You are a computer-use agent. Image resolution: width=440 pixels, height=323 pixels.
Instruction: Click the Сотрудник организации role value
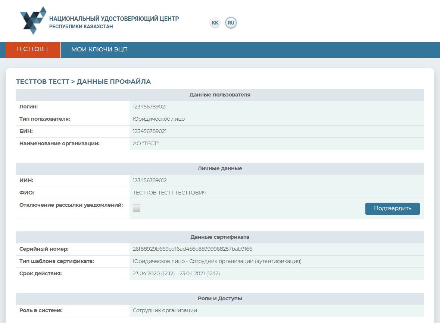[165, 311]
